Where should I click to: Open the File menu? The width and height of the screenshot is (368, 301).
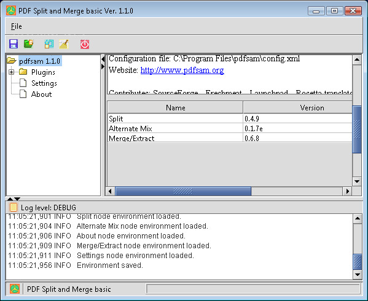tap(17, 26)
